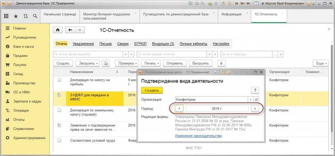Open the yellow information icon
The height and width of the screenshot is (156, 335).
309,4
